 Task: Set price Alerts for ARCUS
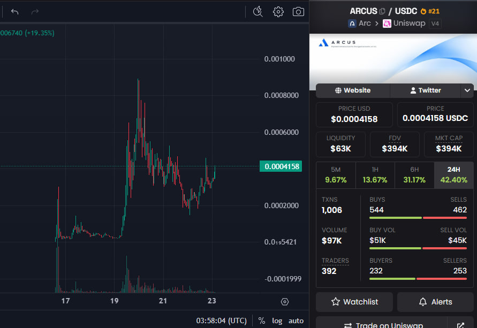pyautogui.click(x=435, y=302)
